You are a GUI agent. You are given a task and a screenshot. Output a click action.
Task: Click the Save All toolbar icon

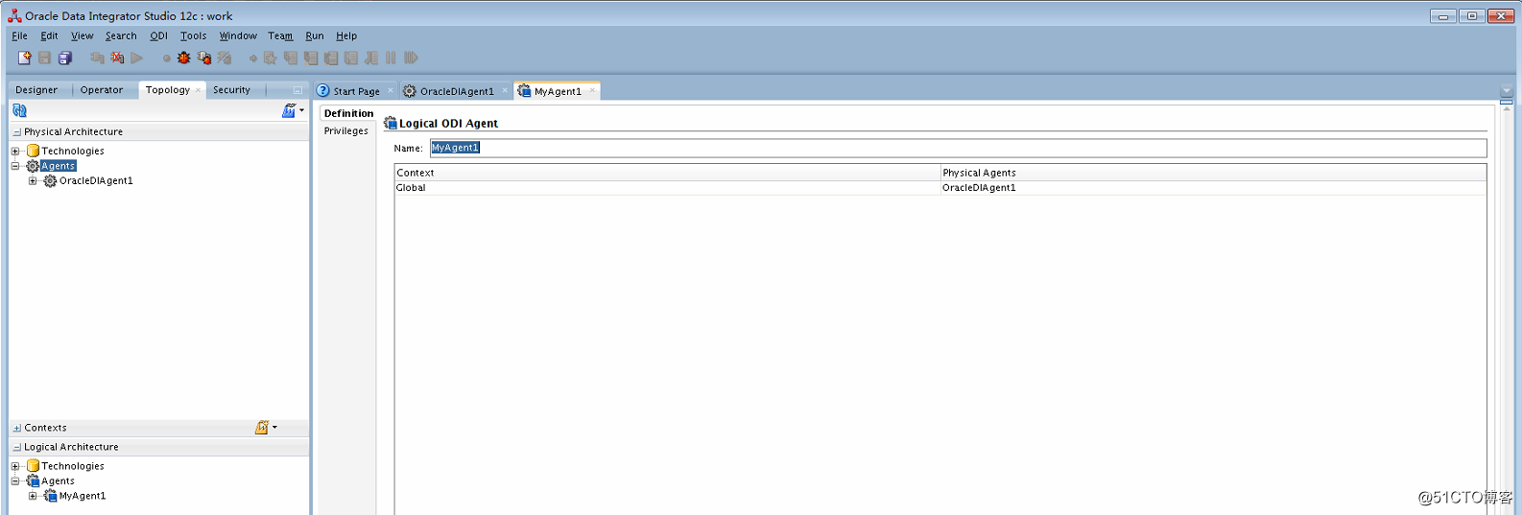coord(64,58)
